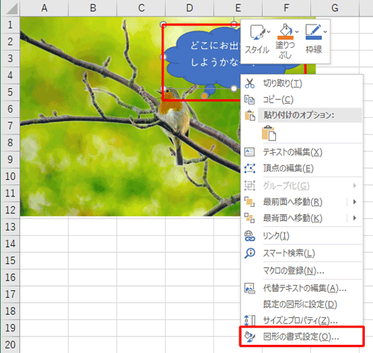Image resolution: width=373 pixels, height=353 pixels.
Task: Click the Edit Points (頂点の編集) icon
Action: 250,168
